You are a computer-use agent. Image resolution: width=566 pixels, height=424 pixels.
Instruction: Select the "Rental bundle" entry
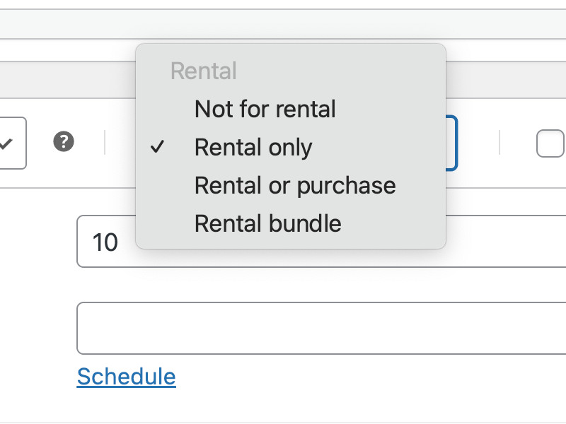coord(267,223)
